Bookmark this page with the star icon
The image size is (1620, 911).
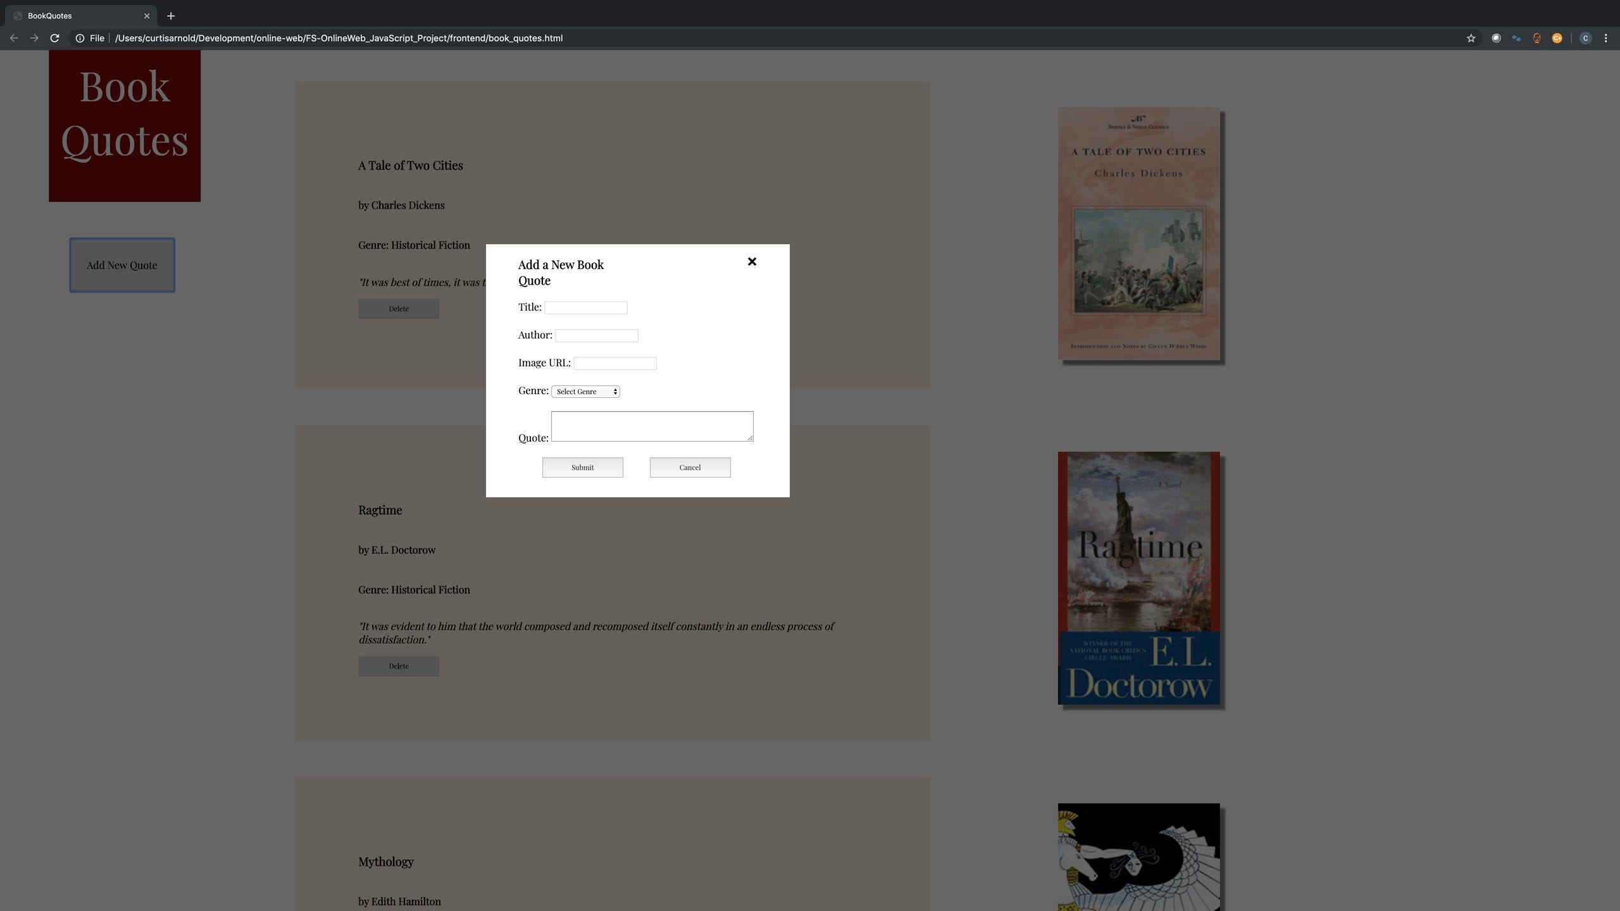(1470, 38)
